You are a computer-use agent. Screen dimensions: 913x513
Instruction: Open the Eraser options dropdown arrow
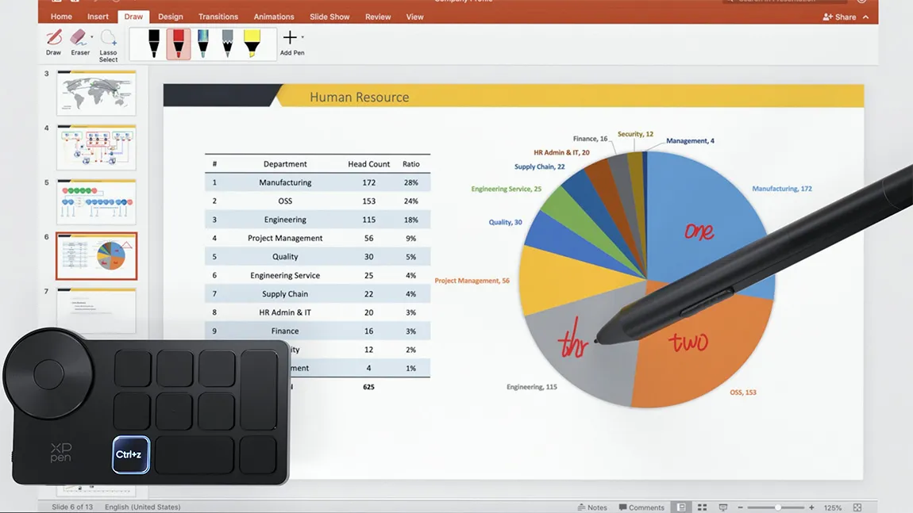tap(92, 36)
